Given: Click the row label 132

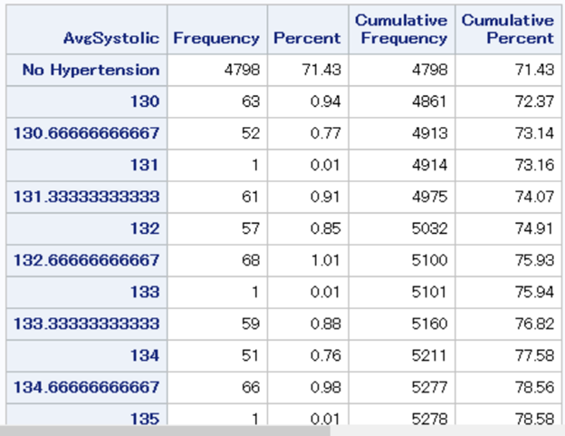Looking at the screenshot, I should pyautogui.click(x=145, y=228).
